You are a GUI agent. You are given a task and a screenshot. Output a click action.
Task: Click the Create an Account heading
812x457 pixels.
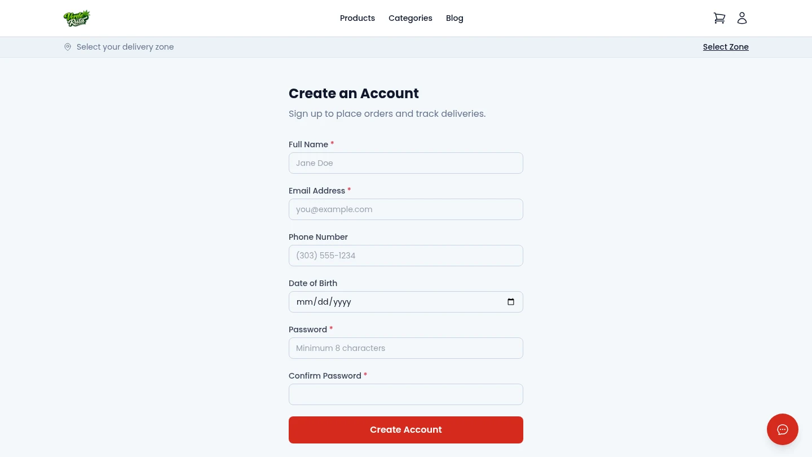pos(354,94)
